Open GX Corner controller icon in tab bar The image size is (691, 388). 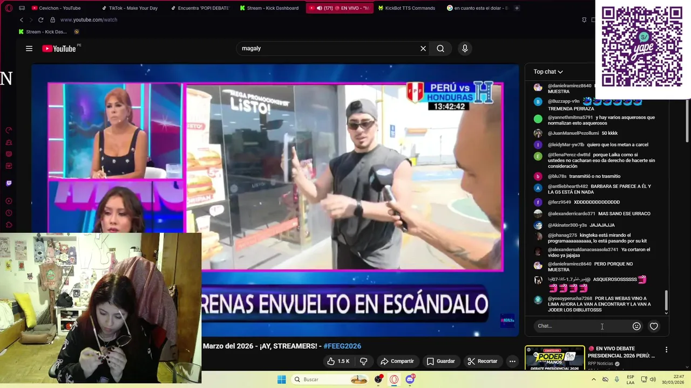22,8
